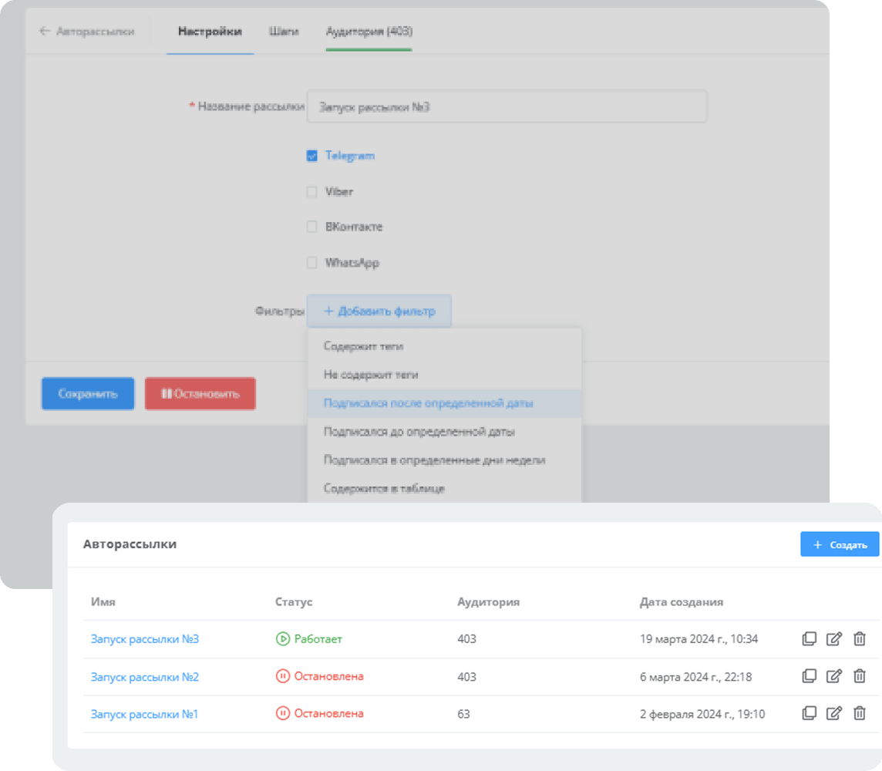Viewport: 882px width, 771px height.
Task: Click the duplicate icon for Запуск рассылки №2
Action: 809,676
